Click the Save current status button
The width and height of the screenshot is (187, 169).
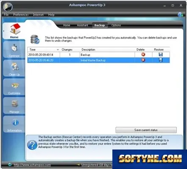click(x=146, y=130)
